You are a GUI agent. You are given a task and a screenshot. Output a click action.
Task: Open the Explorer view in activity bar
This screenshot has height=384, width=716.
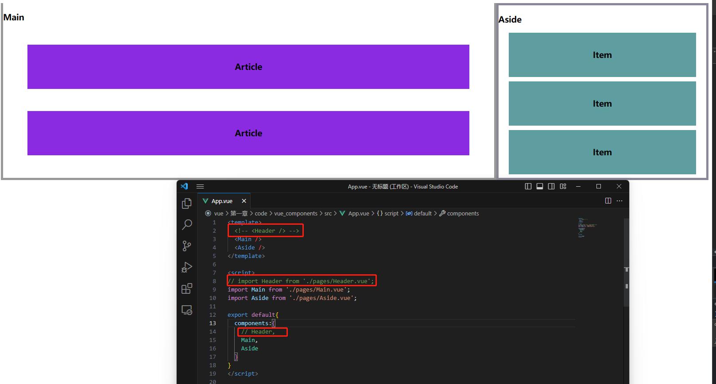tap(187, 204)
